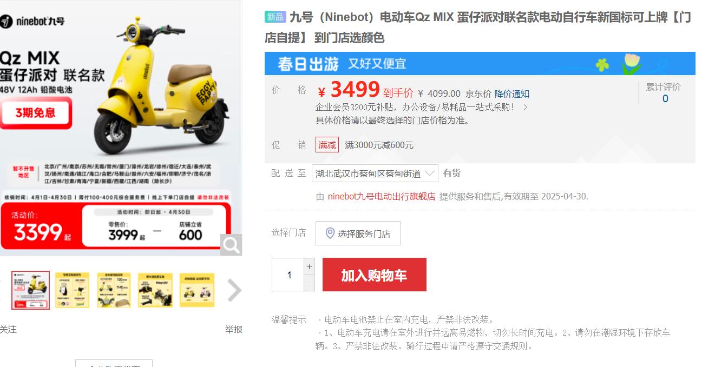Click the Ninebot logo in product image

(32, 22)
